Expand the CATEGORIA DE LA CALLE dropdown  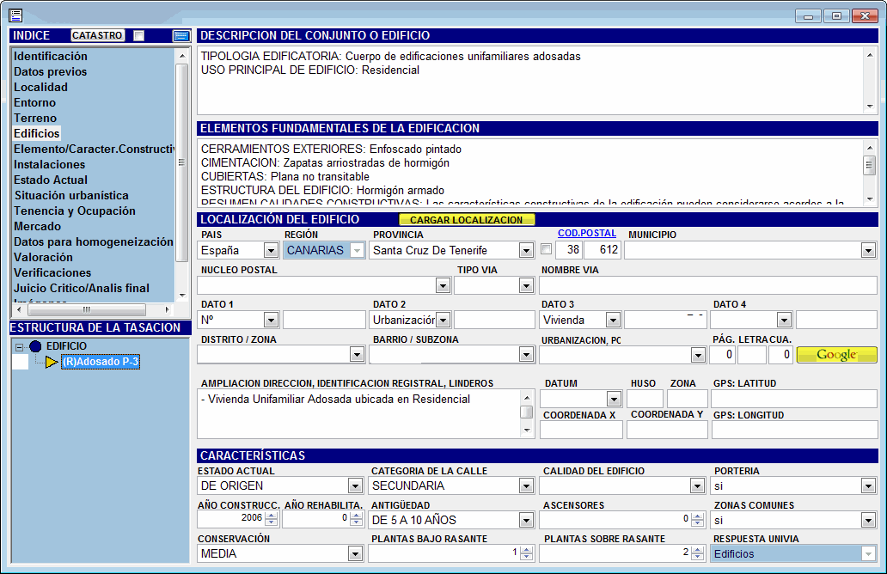526,485
